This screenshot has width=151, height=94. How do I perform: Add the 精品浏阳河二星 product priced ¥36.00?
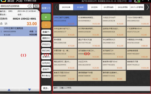(65, 65)
